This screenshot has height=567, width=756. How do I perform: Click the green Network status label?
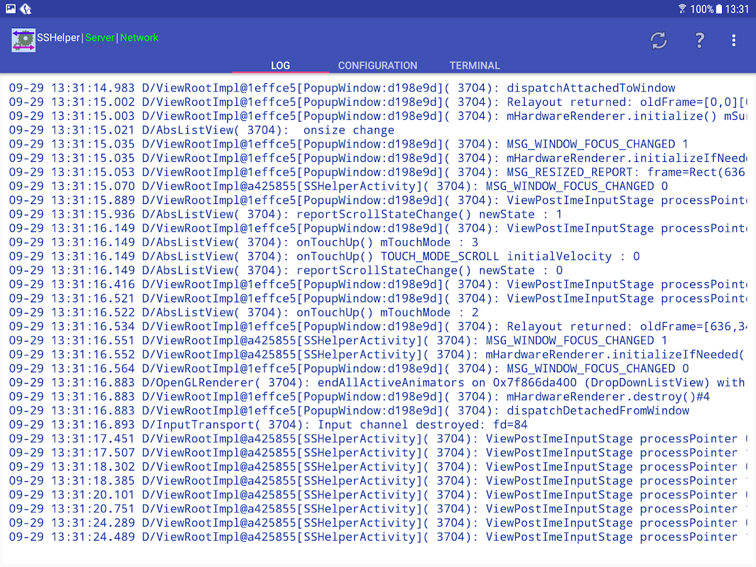coord(139,38)
